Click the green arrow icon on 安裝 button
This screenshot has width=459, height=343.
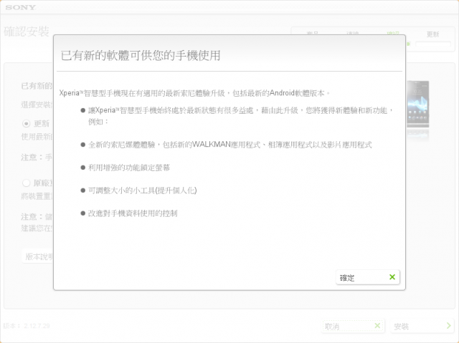click(x=448, y=326)
